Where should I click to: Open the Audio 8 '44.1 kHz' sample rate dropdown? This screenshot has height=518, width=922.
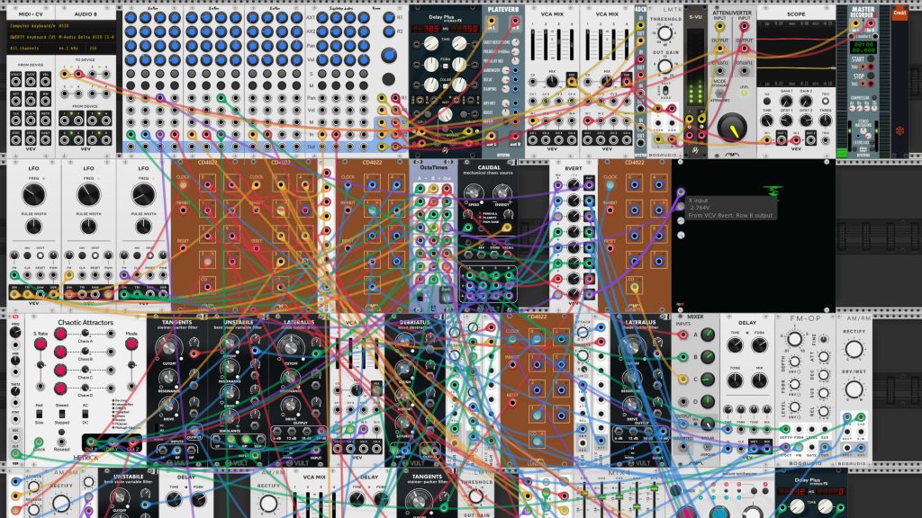point(70,49)
